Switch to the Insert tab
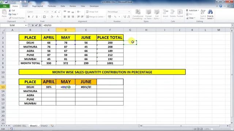Image resolution: width=234 pixels, height=131 pixels. tap(25, 6)
